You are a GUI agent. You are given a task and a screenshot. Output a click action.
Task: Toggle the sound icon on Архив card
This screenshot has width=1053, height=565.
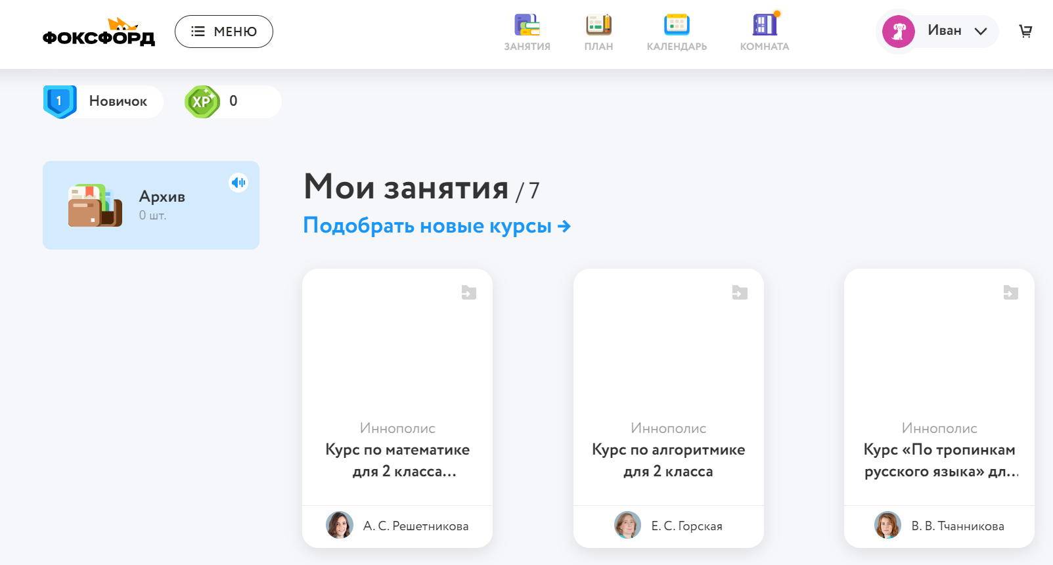coord(238,183)
